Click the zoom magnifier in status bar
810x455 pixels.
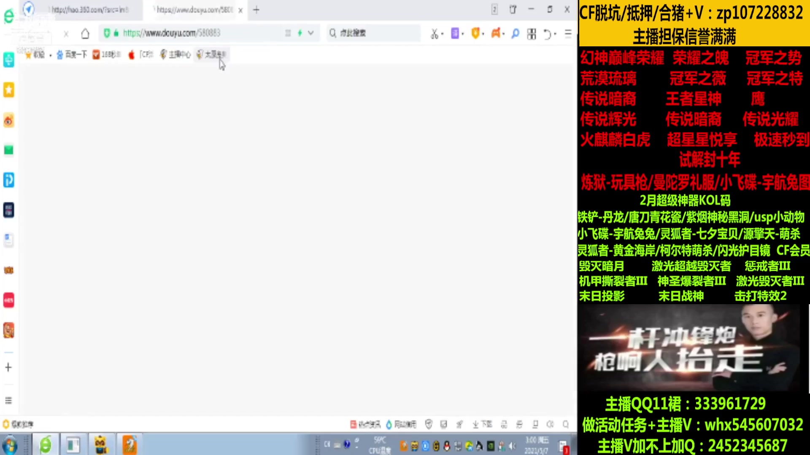click(566, 424)
